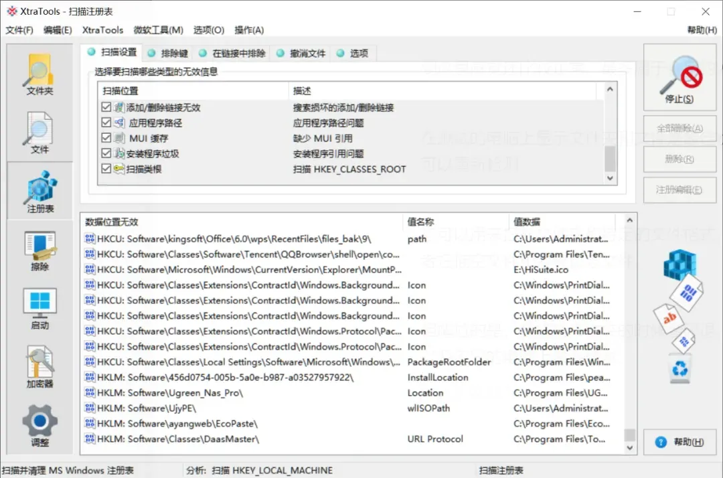Open the 文件 file scan tool
The image size is (723, 478).
[x=39, y=133]
